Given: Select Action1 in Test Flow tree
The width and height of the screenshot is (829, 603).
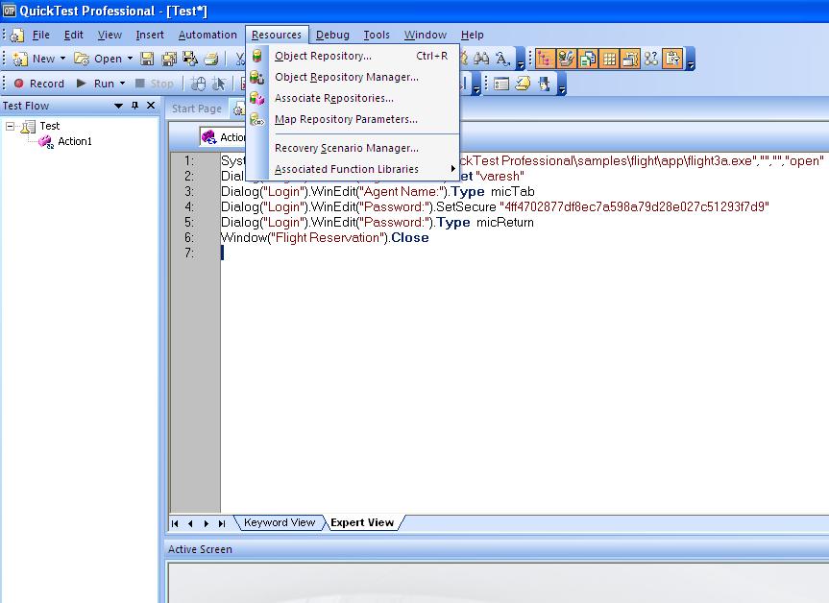Looking at the screenshot, I should tap(75, 141).
